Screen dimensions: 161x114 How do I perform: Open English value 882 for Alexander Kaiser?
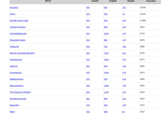(106, 40)
